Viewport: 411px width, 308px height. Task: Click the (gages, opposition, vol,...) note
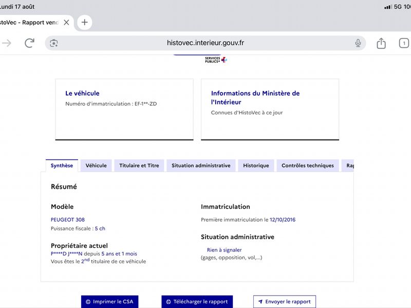pos(232,258)
